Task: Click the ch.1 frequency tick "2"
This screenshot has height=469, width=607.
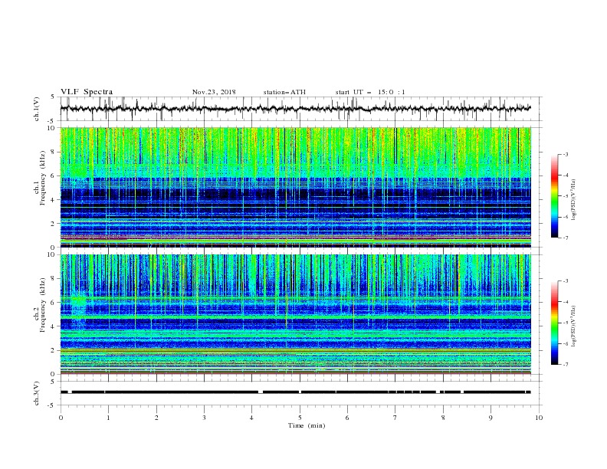Action: 54,223
